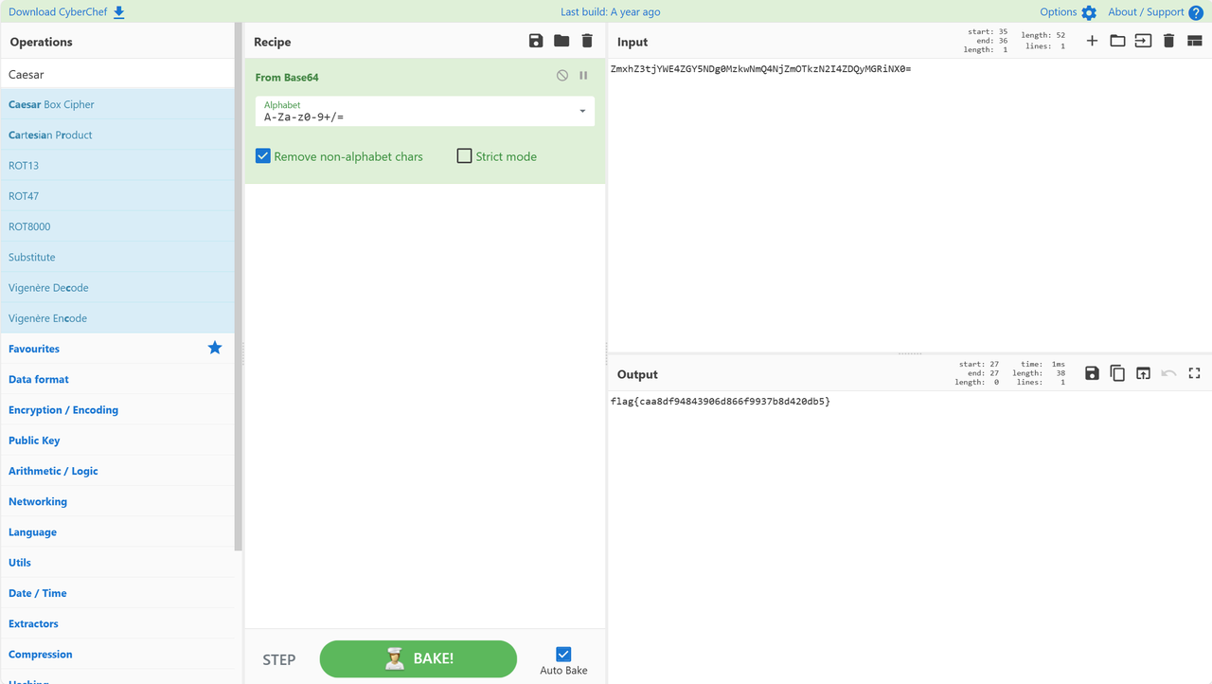Choose Vigenère Decode operation

pyautogui.click(x=48, y=287)
